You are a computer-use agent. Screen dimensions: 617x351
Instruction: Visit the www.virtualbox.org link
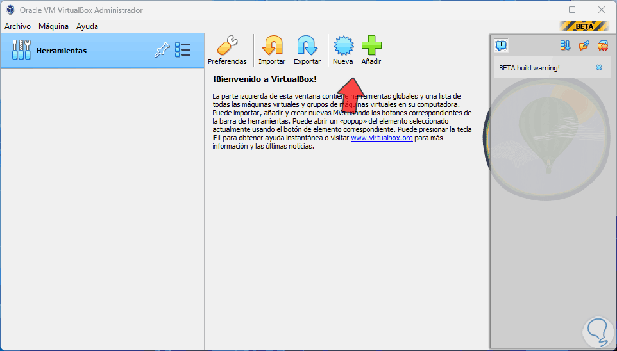pyautogui.click(x=382, y=138)
